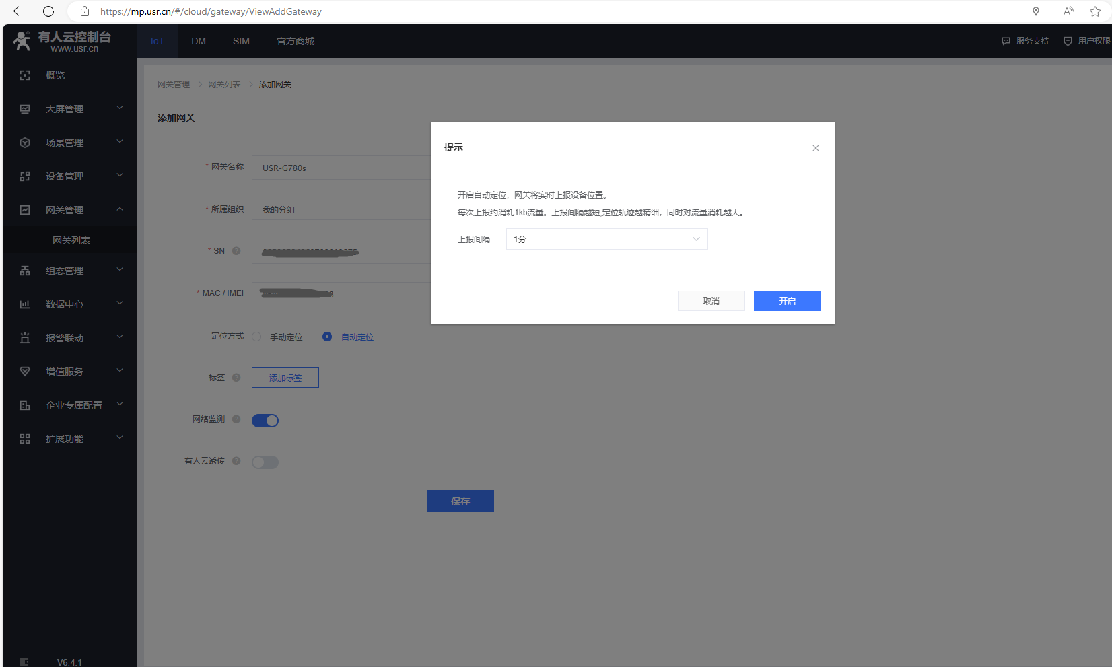Screen dimensions: 1112x667
Task: Click the 概览 overview sidebar icon
Action: point(25,75)
